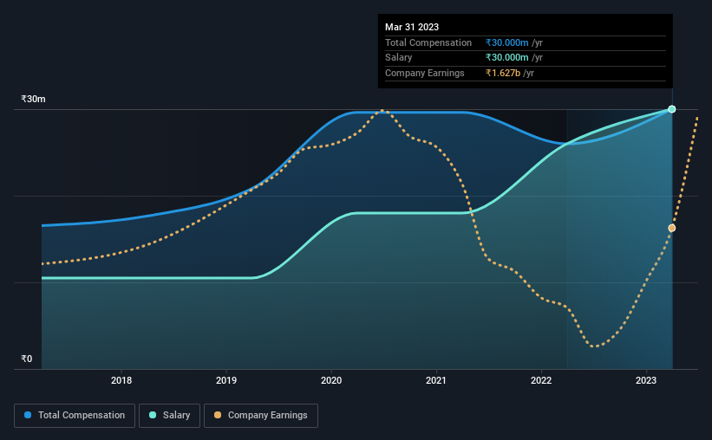Image resolution: width=712 pixels, height=440 pixels.
Task: Click the orange Company Earnings legend dot
Action: [218, 415]
